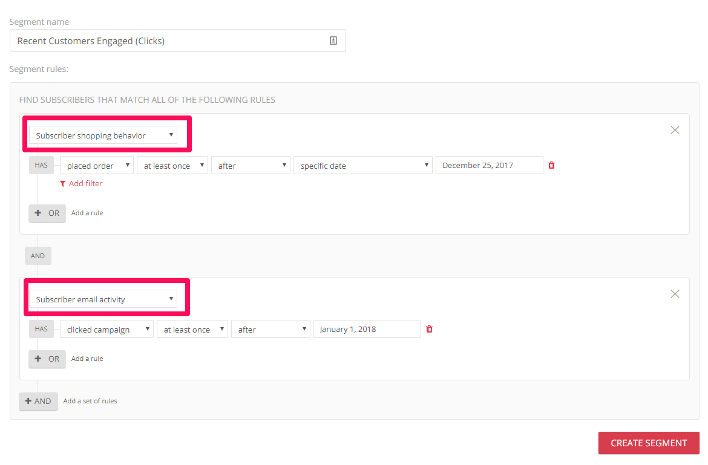Click the Add filter link
708x465 pixels.
tap(81, 184)
